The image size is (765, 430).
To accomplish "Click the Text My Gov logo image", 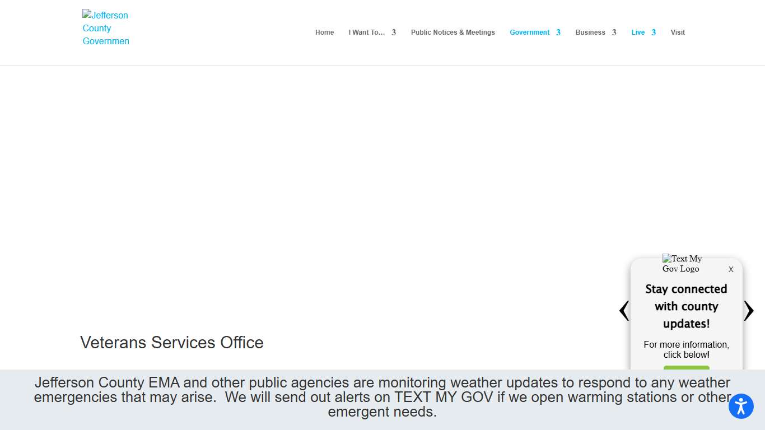I will click(x=682, y=264).
